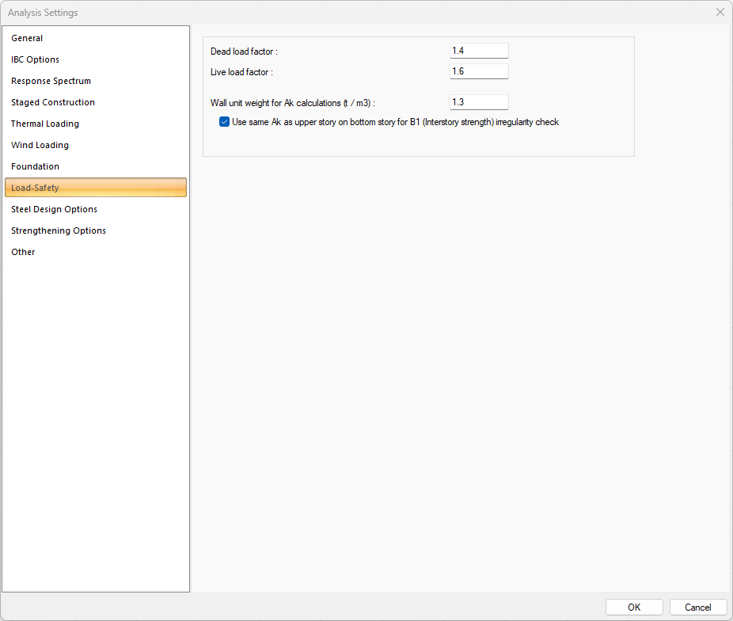Open the General settings category
Viewport: 733px width, 621px height.
pos(28,38)
